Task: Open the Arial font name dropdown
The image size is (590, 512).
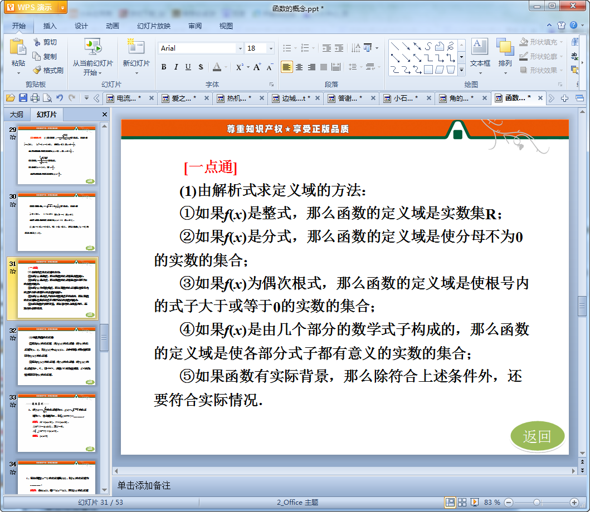Action: [240, 48]
